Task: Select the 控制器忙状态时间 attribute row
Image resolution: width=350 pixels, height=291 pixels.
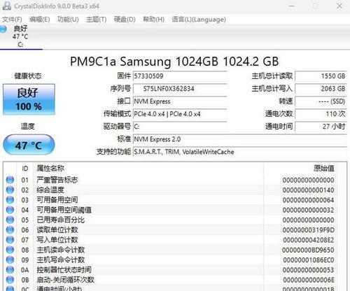Action: tap(170, 270)
